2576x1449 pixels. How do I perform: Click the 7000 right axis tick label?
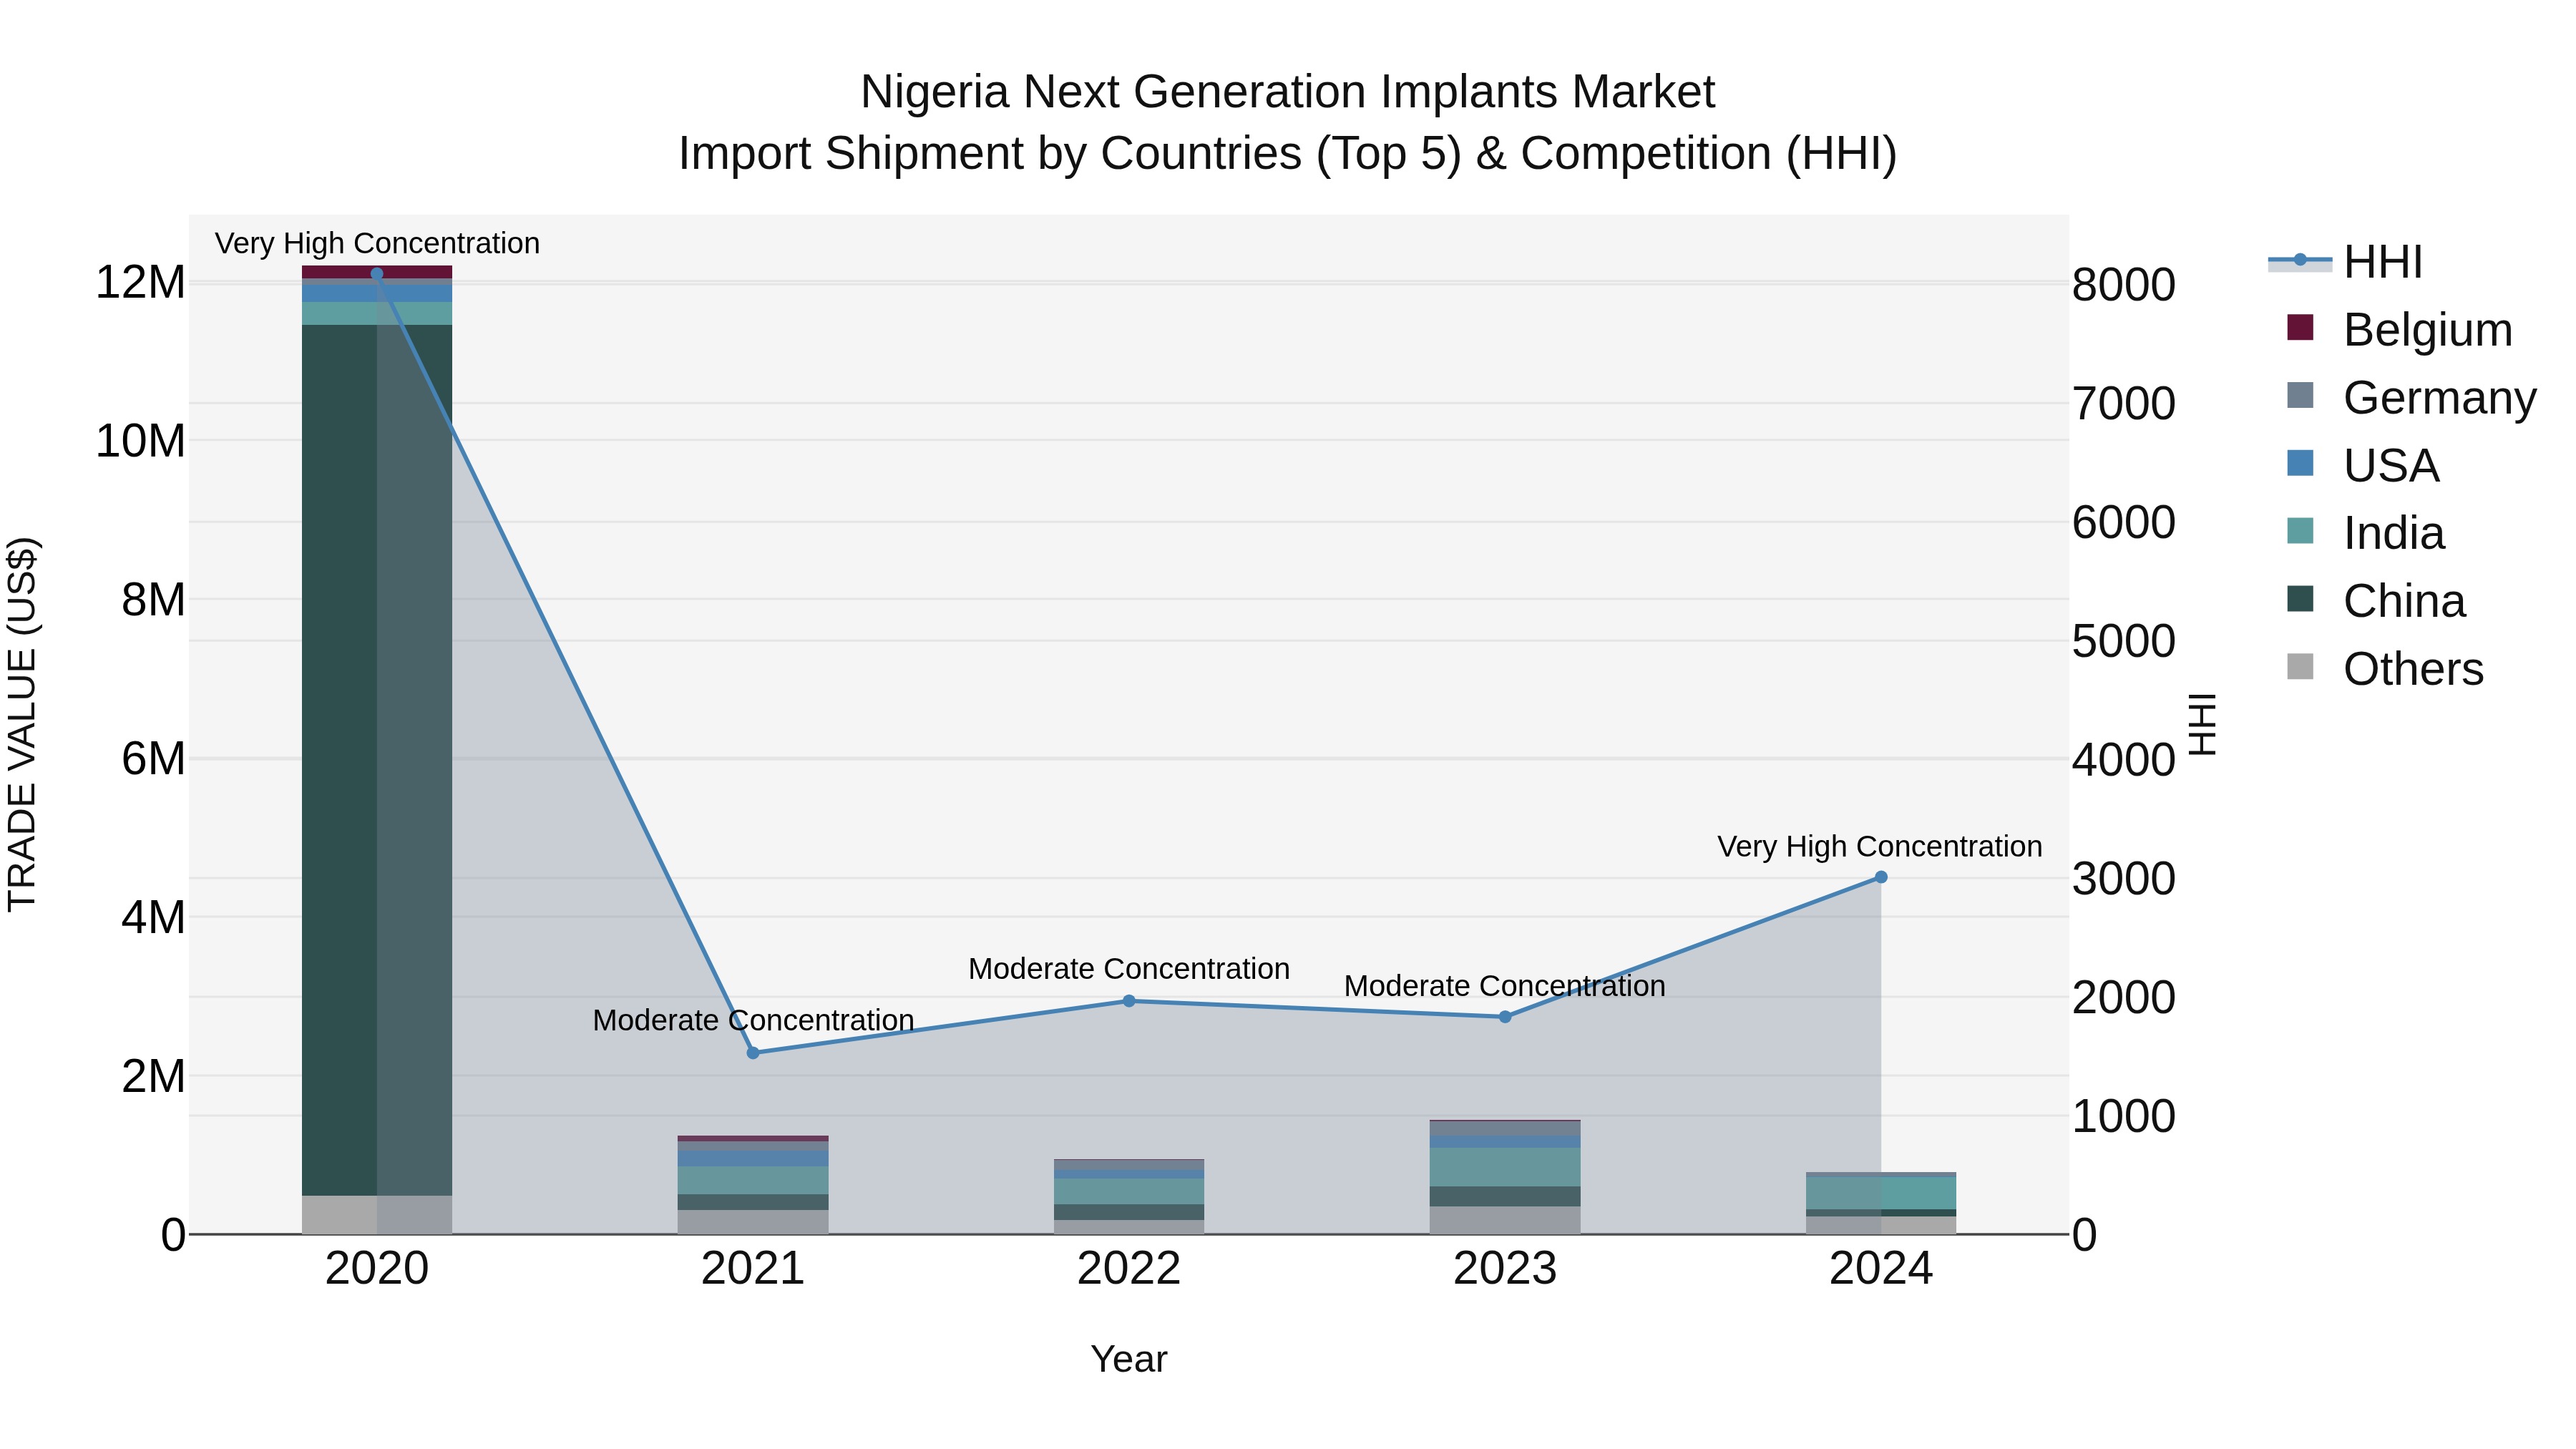[x=2124, y=404]
